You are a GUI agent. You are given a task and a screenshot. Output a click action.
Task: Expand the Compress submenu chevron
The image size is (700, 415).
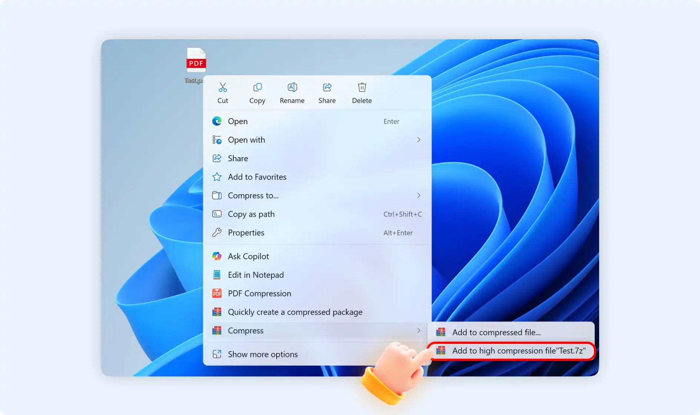[x=419, y=330]
